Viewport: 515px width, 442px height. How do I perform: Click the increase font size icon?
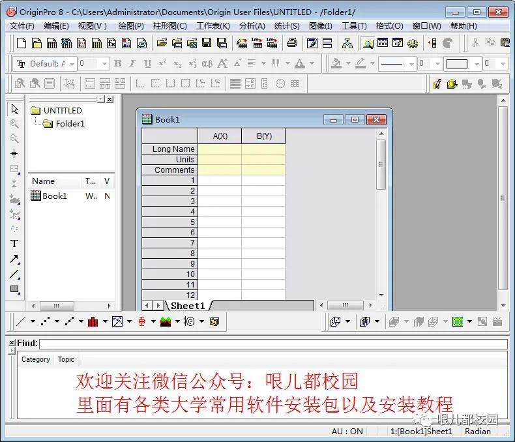[x=223, y=63]
